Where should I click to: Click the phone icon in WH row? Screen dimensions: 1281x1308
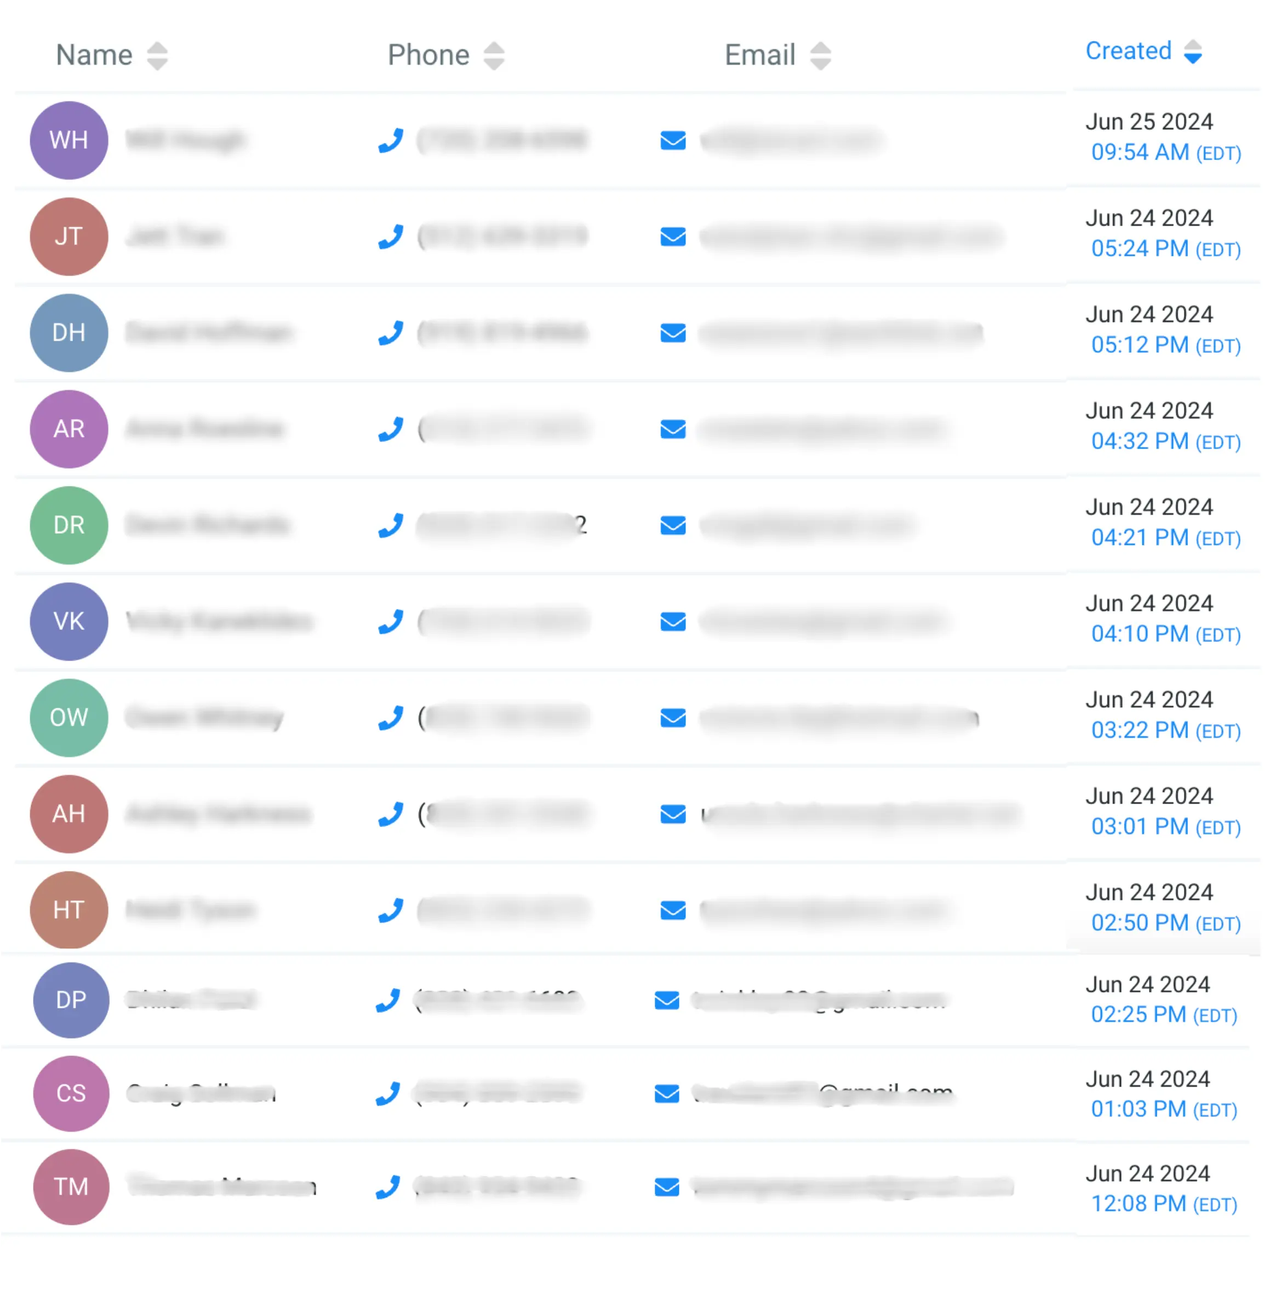click(391, 141)
